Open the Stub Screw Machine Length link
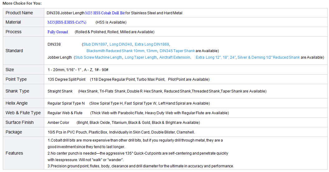This screenshot has height=172, width=329. coord(98,57)
